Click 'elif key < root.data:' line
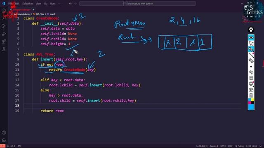The width and height of the screenshot is (264, 148). pos(63,80)
